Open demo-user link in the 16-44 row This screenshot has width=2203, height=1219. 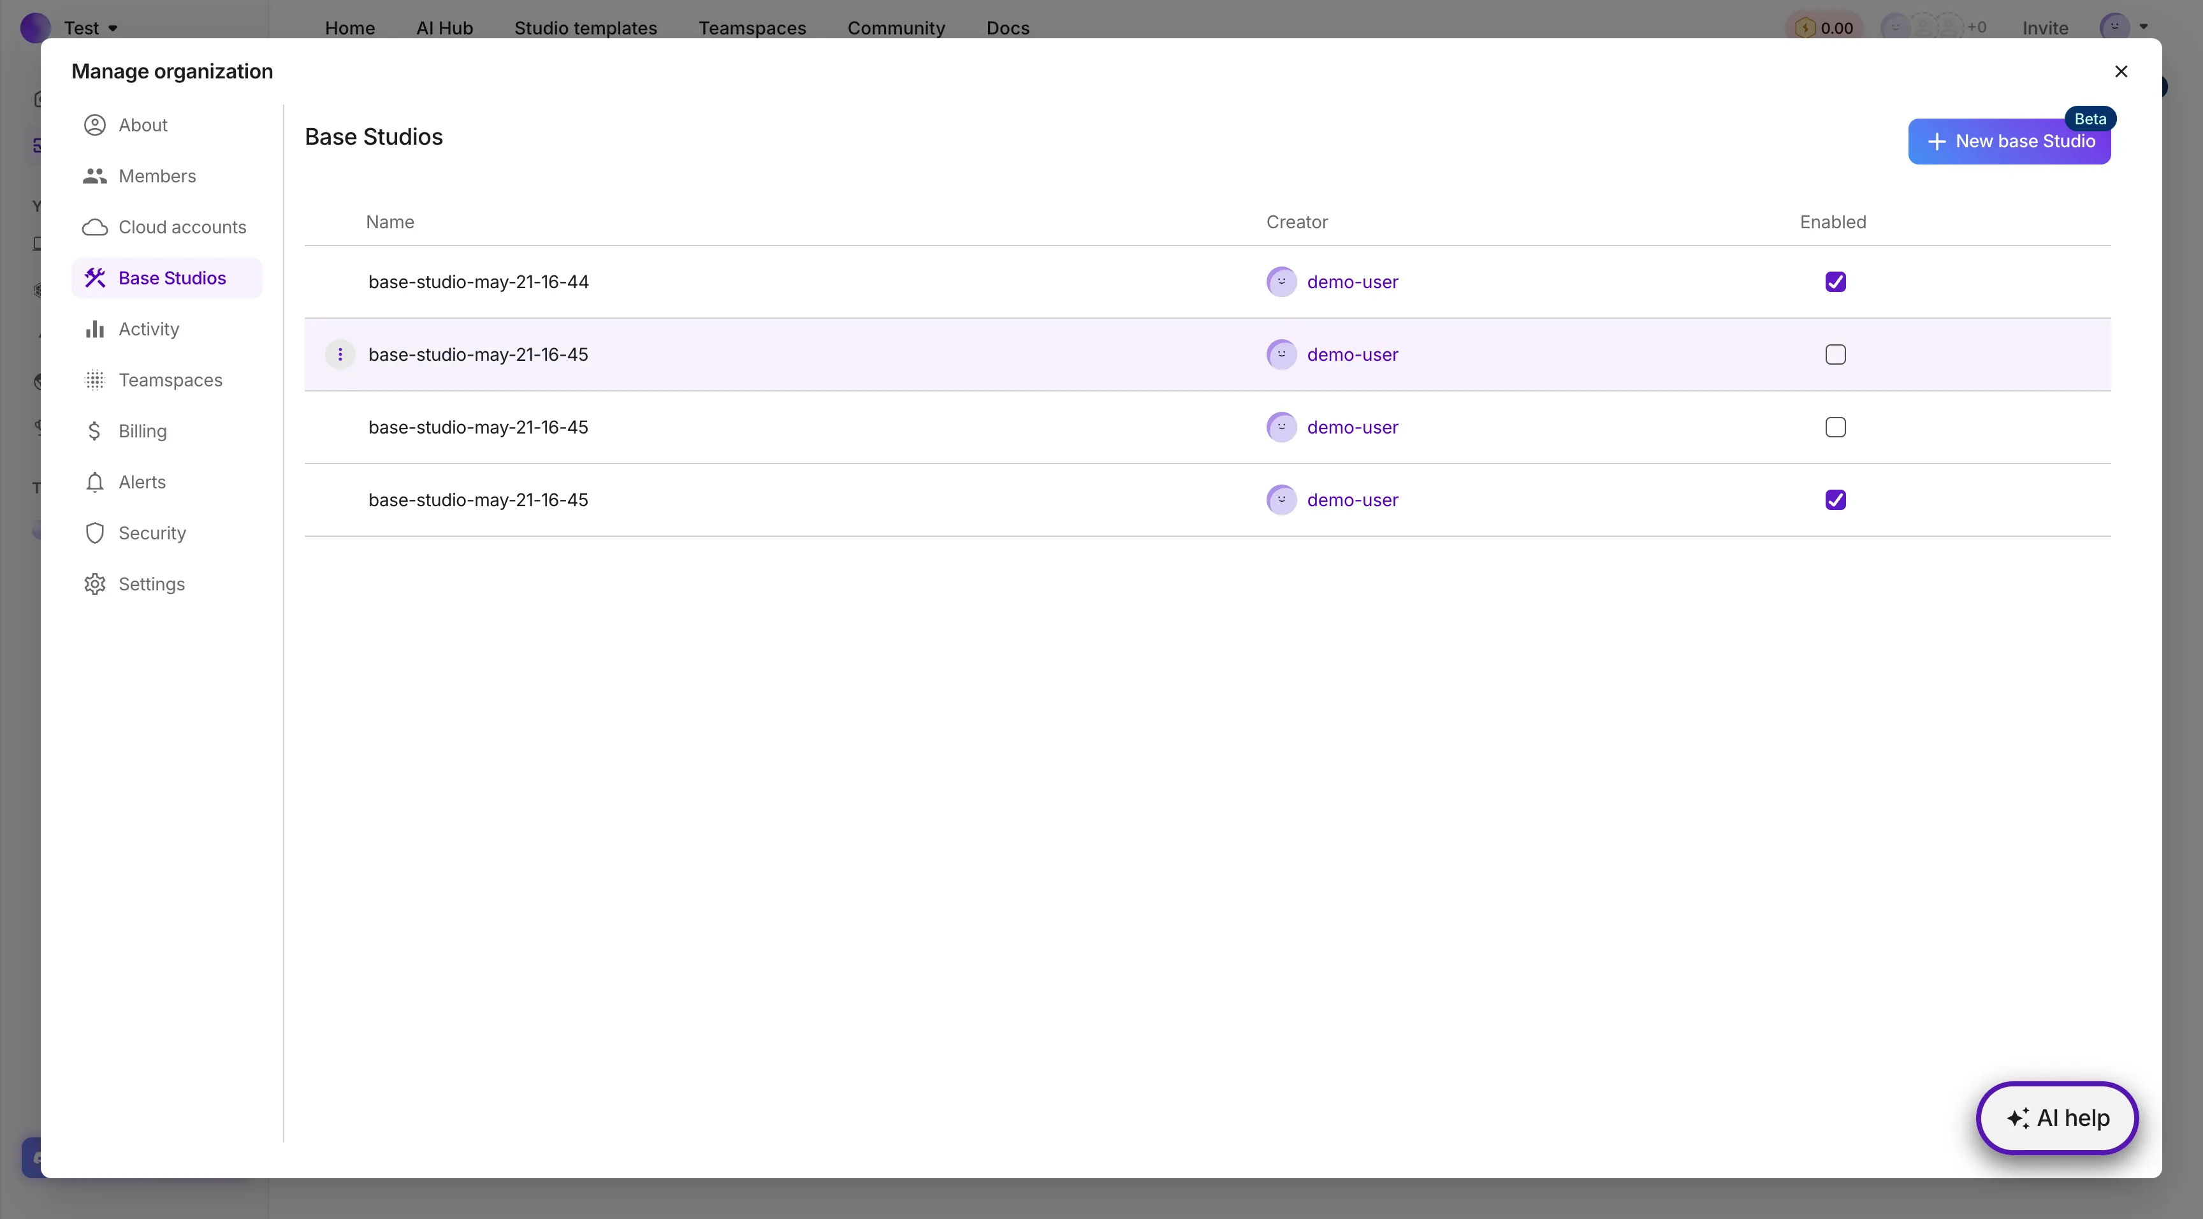1352,281
